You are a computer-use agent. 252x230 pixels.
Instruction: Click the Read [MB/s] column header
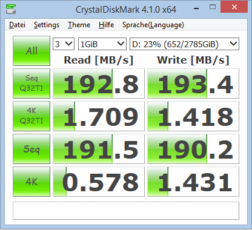pos(99,60)
